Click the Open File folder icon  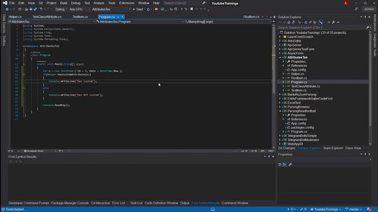coord(26,9)
